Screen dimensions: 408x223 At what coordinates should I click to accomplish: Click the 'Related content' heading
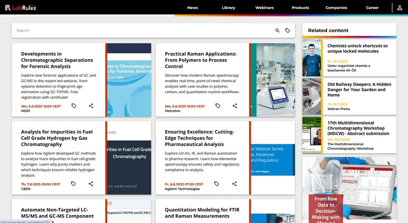(x=328, y=30)
